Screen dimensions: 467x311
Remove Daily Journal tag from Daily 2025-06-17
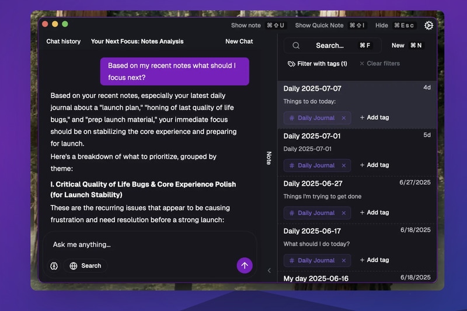point(343,260)
